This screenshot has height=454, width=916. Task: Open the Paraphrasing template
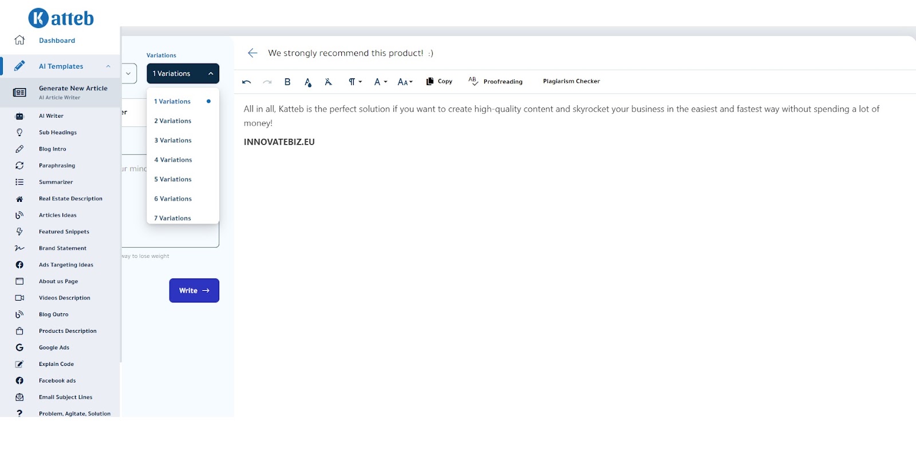(x=57, y=166)
